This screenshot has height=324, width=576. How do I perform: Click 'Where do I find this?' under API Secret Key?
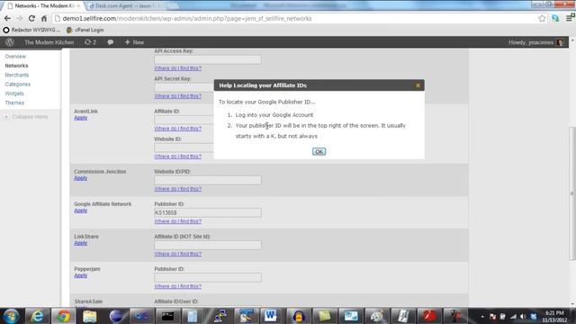tap(178, 96)
